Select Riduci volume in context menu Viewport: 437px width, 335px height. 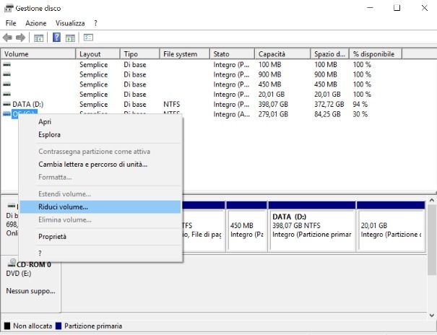tap(100, 207)
